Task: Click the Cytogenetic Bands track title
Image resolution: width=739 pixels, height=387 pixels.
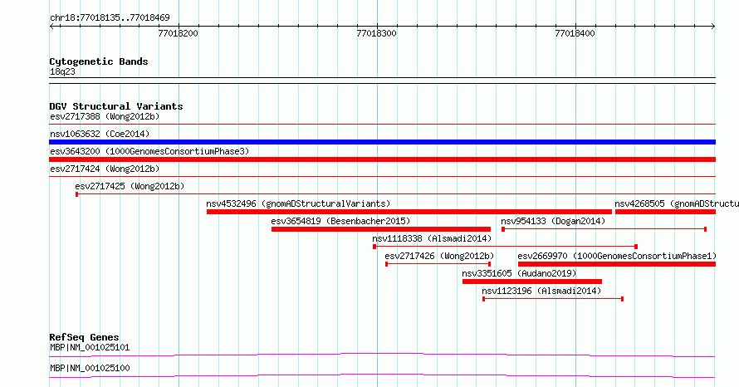Action: 99,61
